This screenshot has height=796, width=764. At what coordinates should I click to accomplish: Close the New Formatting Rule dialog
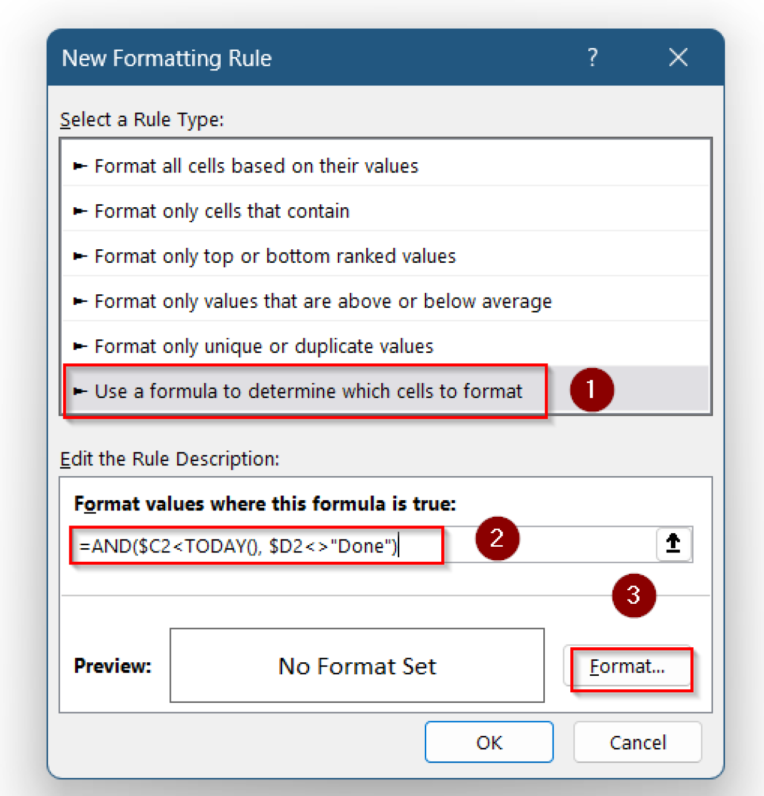[678, 58]
